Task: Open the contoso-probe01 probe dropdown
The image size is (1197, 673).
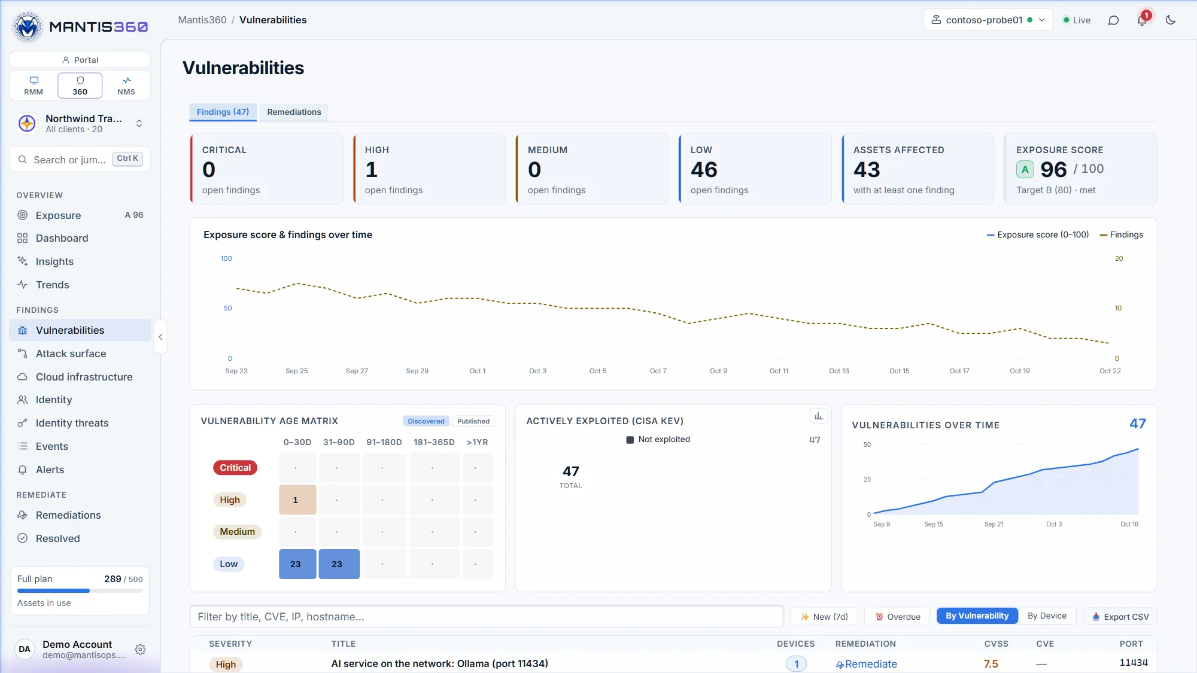Action: coord(988,20)
